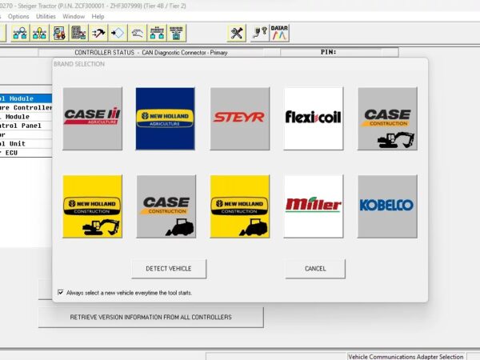Screen dimensions: 480x360
Task: Click the hammer with arrows toolbar icon
Action: click(x=98, y=33)
